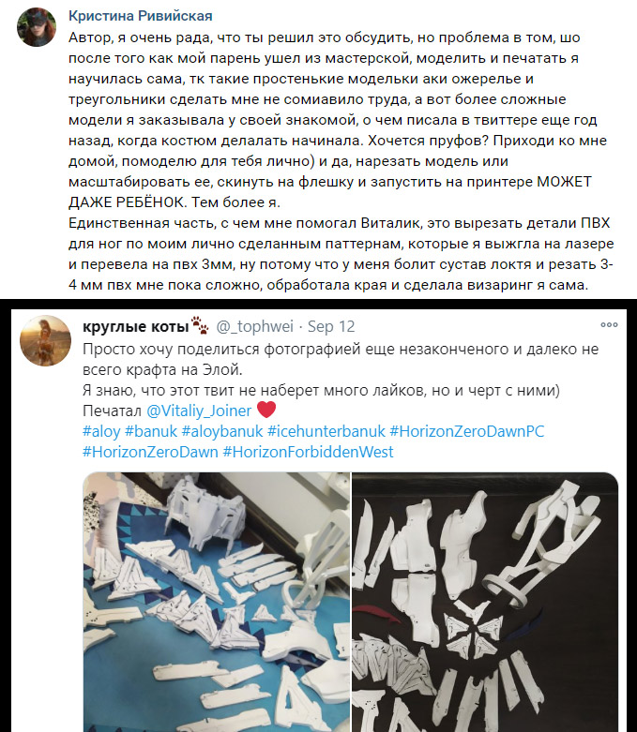Open the #aloy hashtag
637x732 pixels.
click(x=101, y=431)
